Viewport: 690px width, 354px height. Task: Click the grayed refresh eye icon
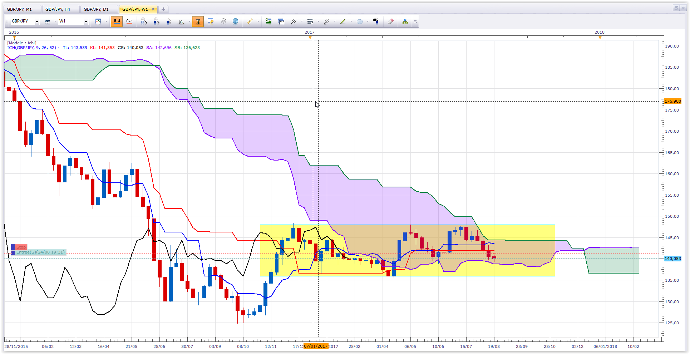[x=223, y=21]
